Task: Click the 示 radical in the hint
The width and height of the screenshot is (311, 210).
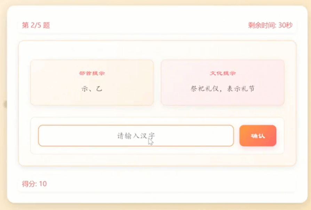Action: tap(85, 89)
